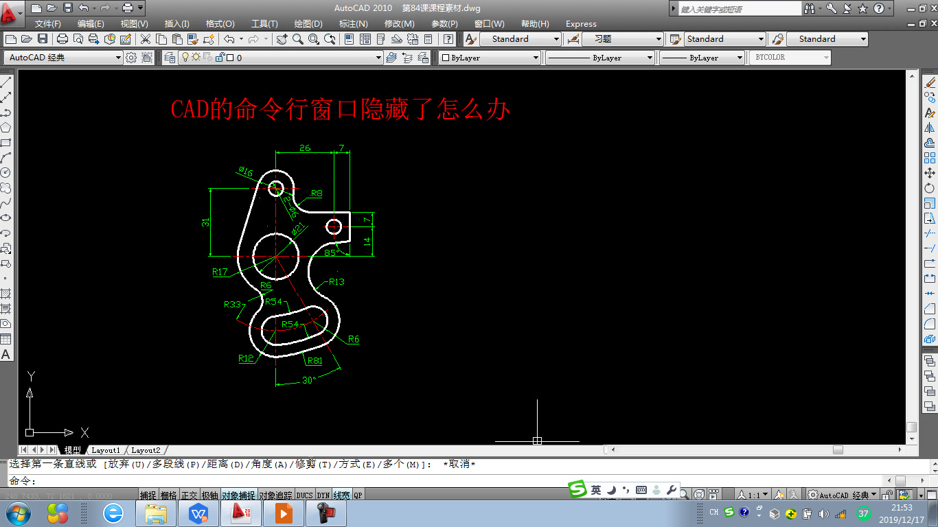This screenshot has height=527, width=938.
Task: Select the Fillet tool in modify toolbar
Action: (930, 324)
